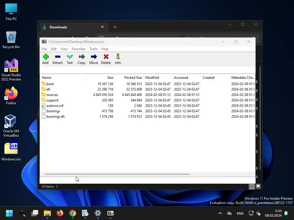Open the Favorites menu
The width and height of the screenshot is (294, 220).
(x=78, y=49)
